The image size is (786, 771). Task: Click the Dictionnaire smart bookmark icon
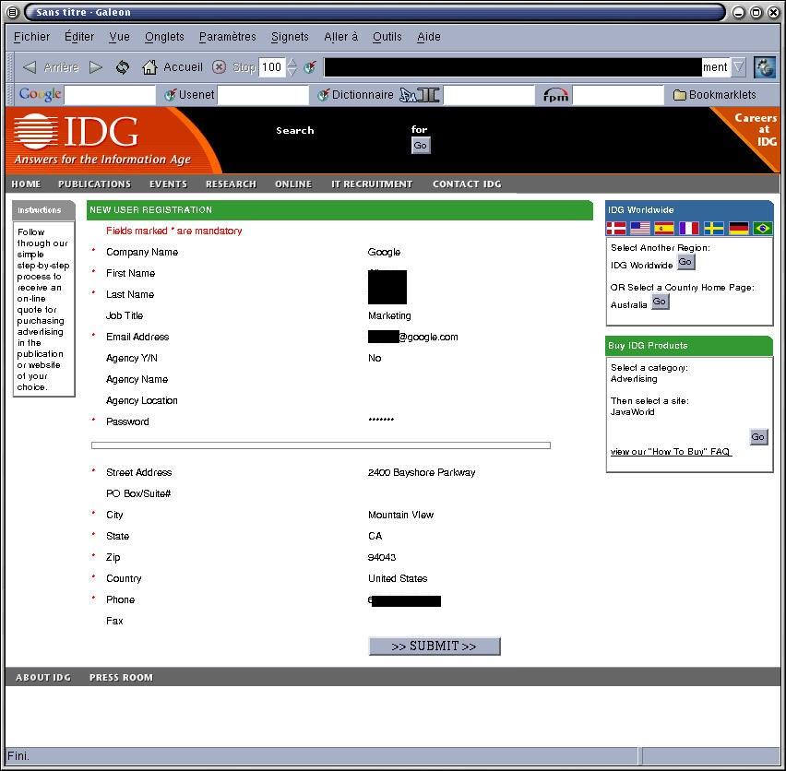coord(323,95)
